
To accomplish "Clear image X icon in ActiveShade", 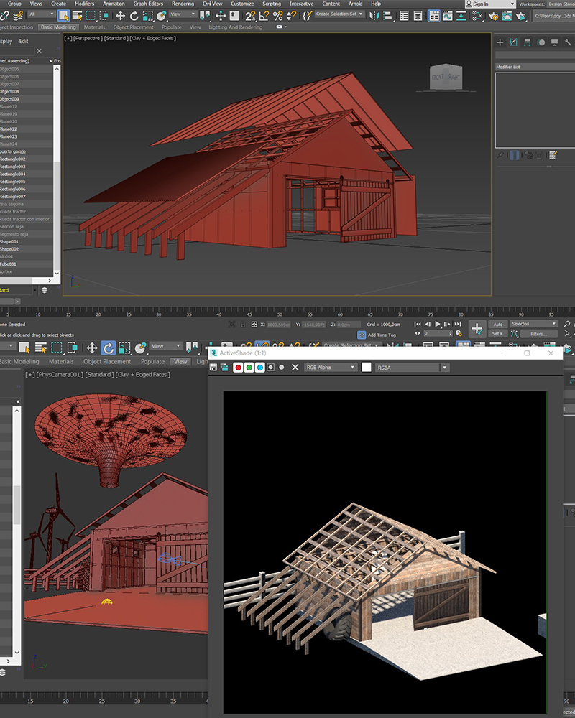I will click(295, 367).
